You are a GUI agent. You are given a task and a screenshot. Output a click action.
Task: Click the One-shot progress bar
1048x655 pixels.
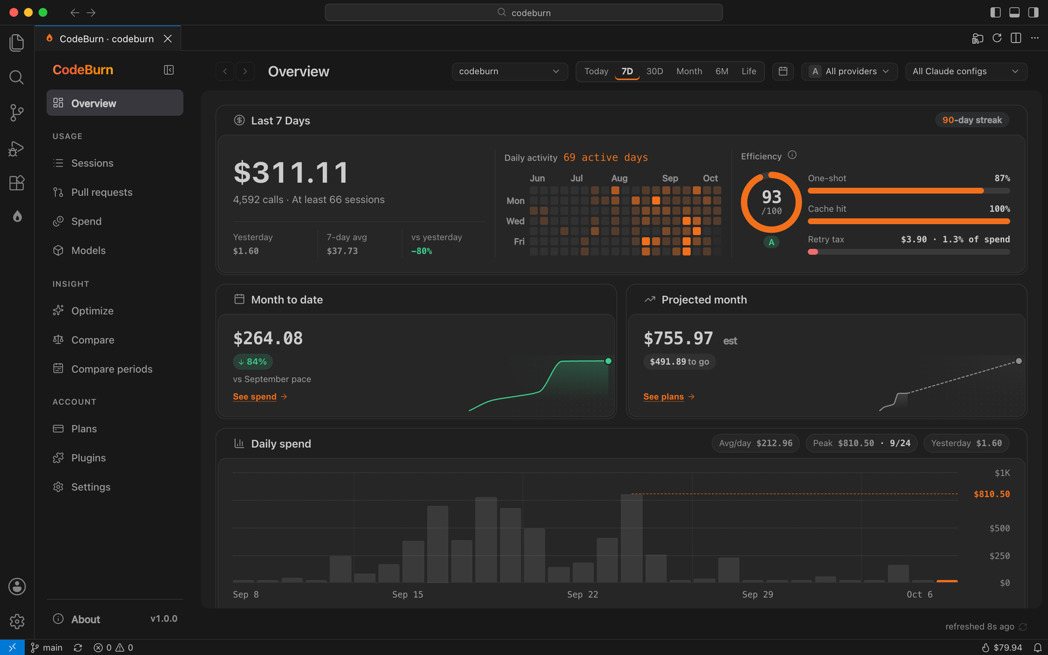click(908, 191)
